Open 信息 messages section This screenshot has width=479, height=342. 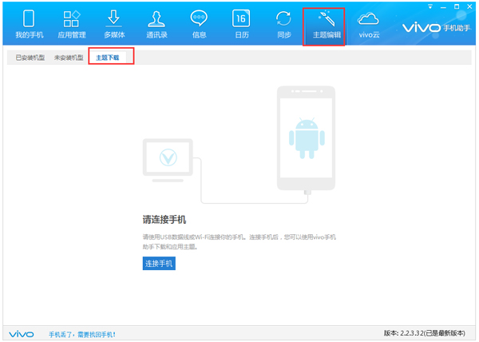(x=199, y=24)
